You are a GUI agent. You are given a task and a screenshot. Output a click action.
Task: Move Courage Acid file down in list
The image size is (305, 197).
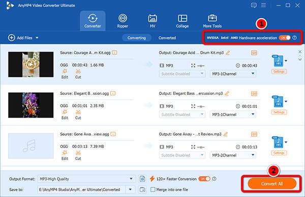coord(300,59)
